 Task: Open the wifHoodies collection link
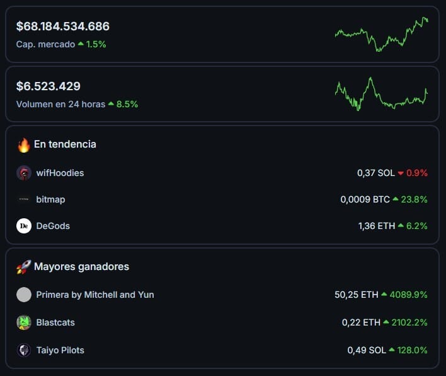(x=60, y=173)
